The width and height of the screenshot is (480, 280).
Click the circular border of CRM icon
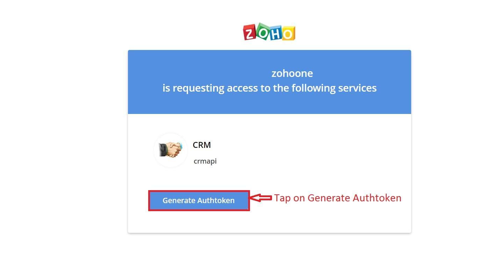click(x=171, y=133)
